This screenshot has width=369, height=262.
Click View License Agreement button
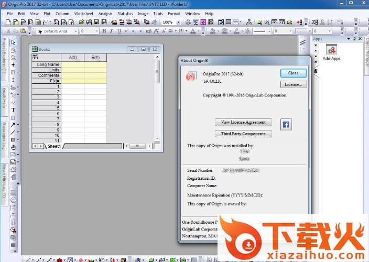coord(243,122)
